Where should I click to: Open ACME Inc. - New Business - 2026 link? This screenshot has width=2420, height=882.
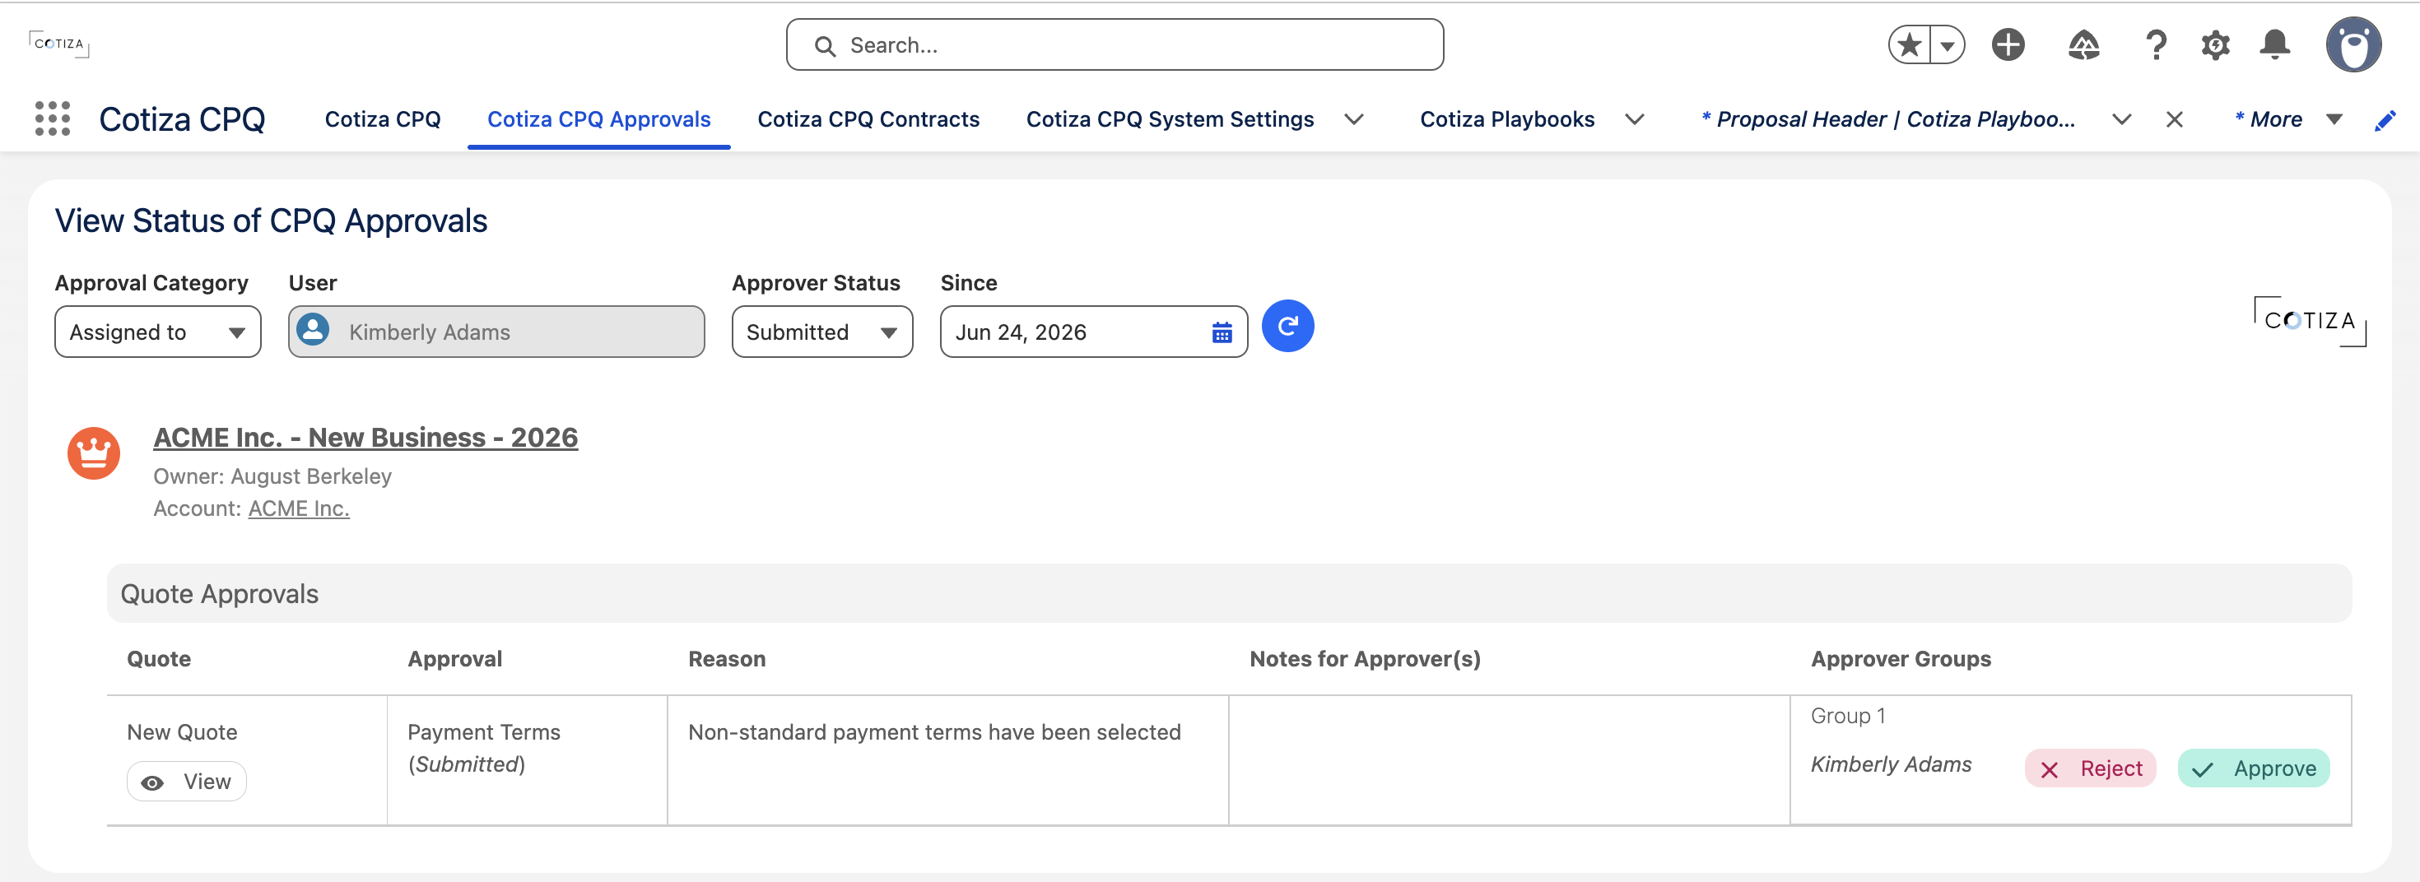pyautogui.click(x=365, y=437)
